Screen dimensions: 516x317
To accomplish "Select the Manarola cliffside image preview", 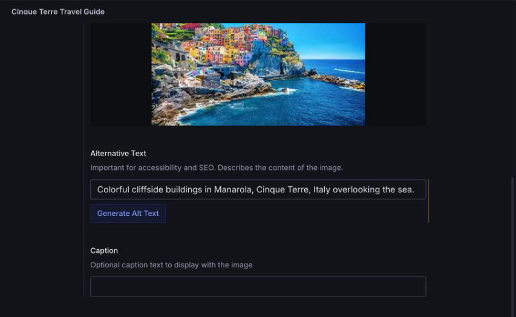I will point(258,74).
